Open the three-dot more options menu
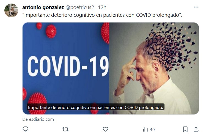This screenshot has width=203, height=135. pyautogui.click(x=196, y=7)
